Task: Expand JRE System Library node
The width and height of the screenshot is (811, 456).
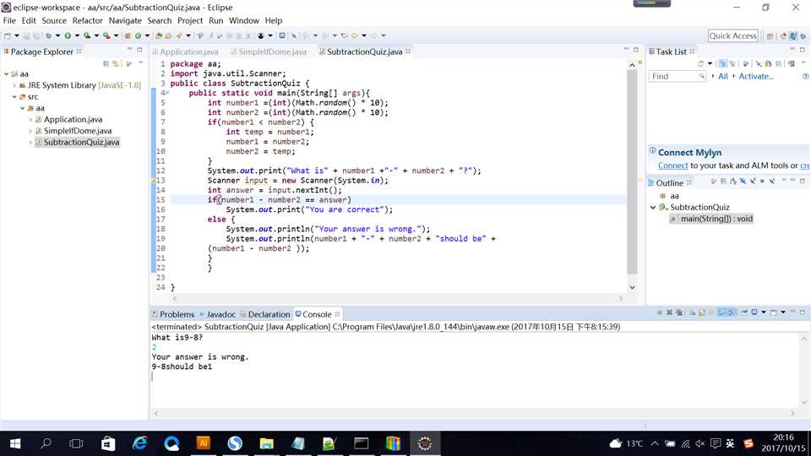Action: [14, 85]
